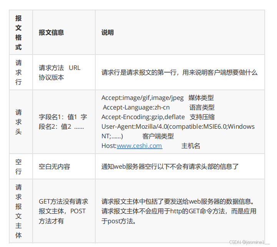Click the 字段名1：值1 cell
Image resolution: width=277 pixels, height=247 pixels.
tap(63, 122)
